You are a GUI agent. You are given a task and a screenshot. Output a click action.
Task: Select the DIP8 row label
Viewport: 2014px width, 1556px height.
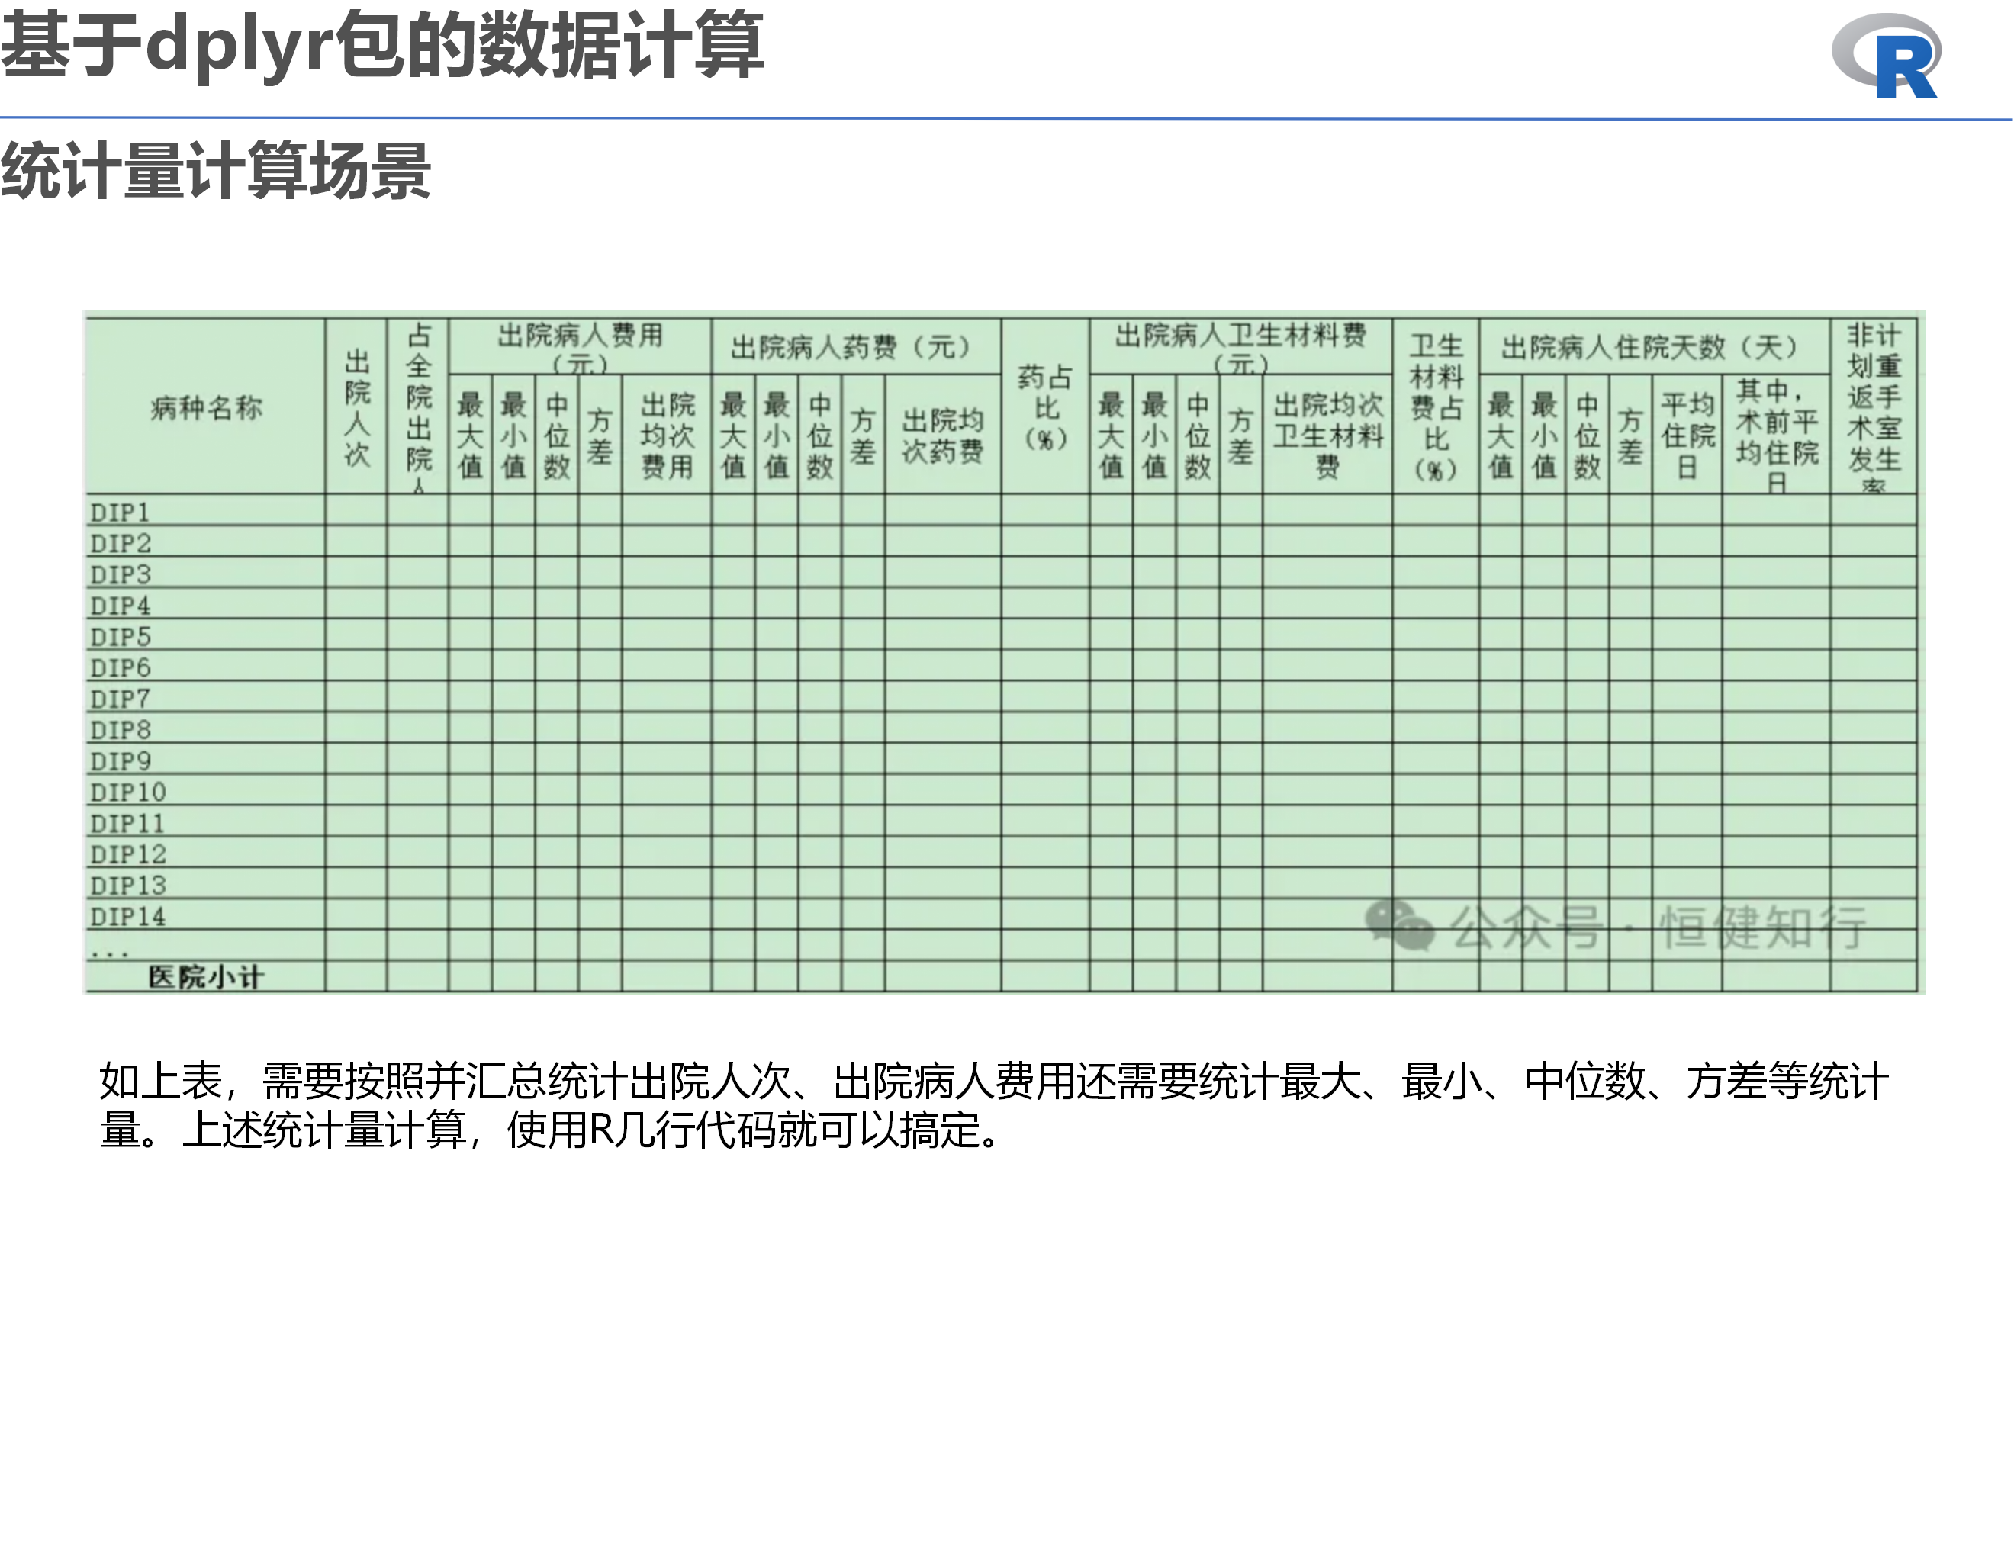[x=120, y=730]
